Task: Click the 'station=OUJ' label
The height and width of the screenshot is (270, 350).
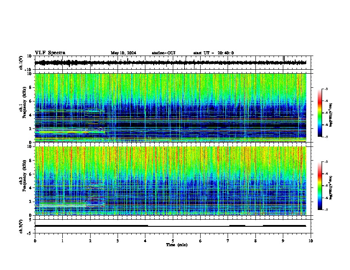Action: 164,53
